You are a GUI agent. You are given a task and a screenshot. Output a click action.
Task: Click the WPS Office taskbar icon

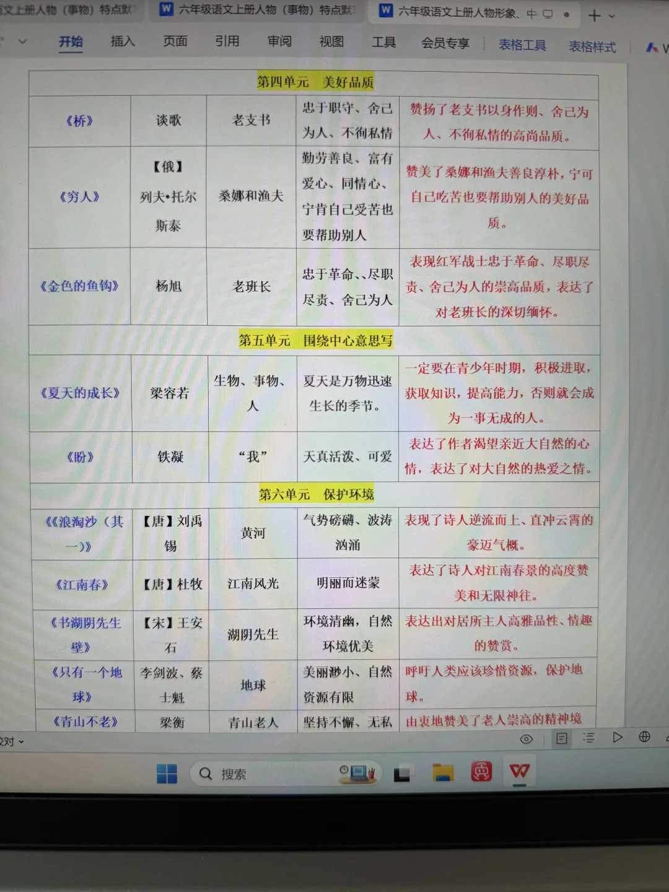point(520,771)
